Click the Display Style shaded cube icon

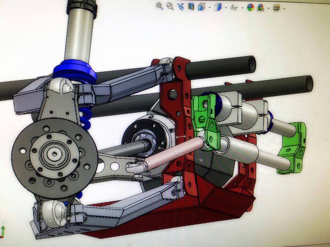[218, 7]
